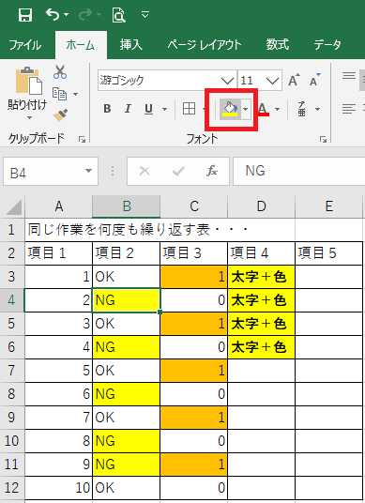Screen dimensions: 365x503
Task: Click the Decrease Font Size icon
Action: tap(315, 80)
